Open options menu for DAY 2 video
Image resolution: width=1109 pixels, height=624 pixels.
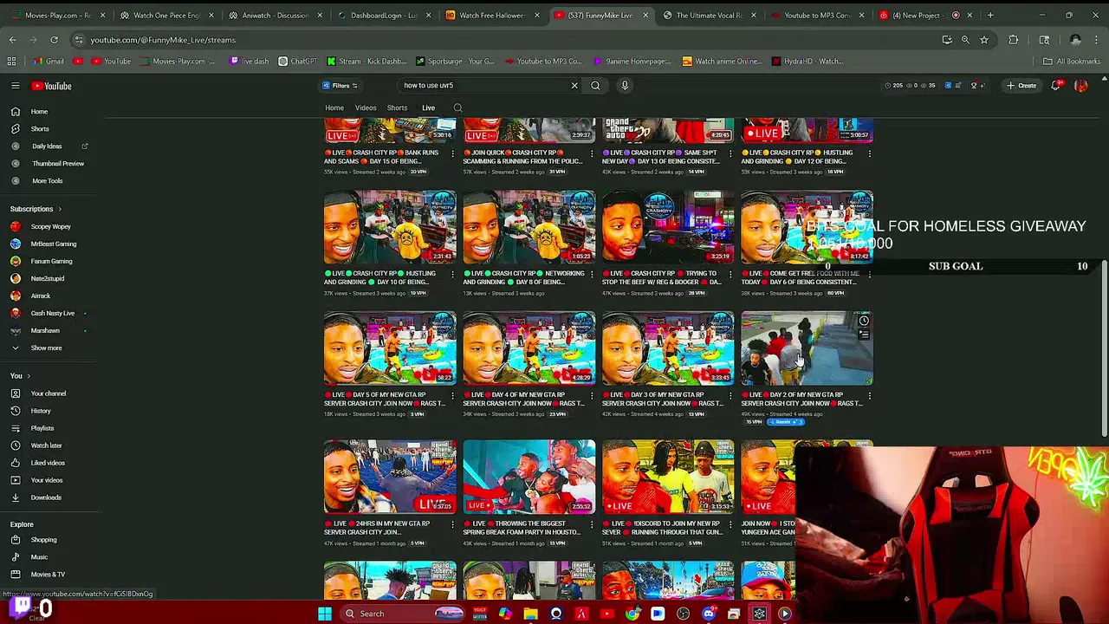pyautogui.click(x=869, y=396)
